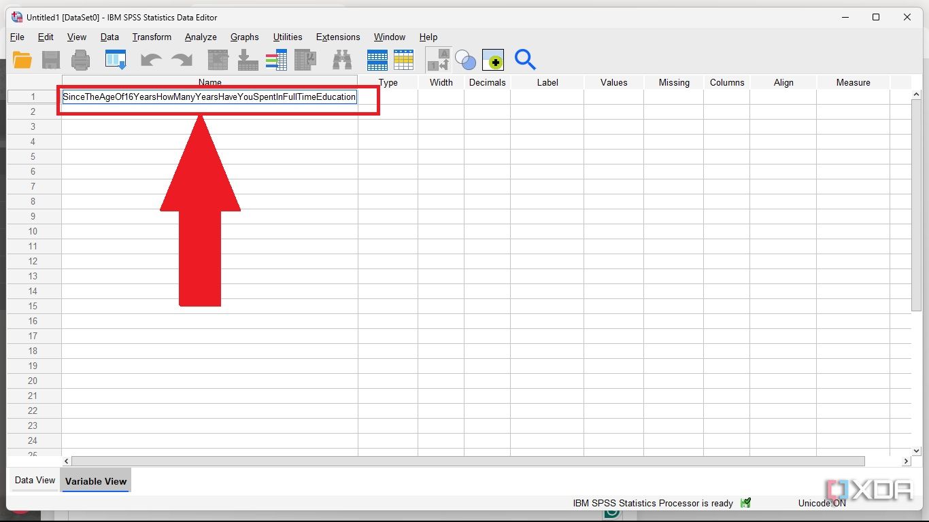
Task: Open the Graphs menu
Action: [245, 37]
